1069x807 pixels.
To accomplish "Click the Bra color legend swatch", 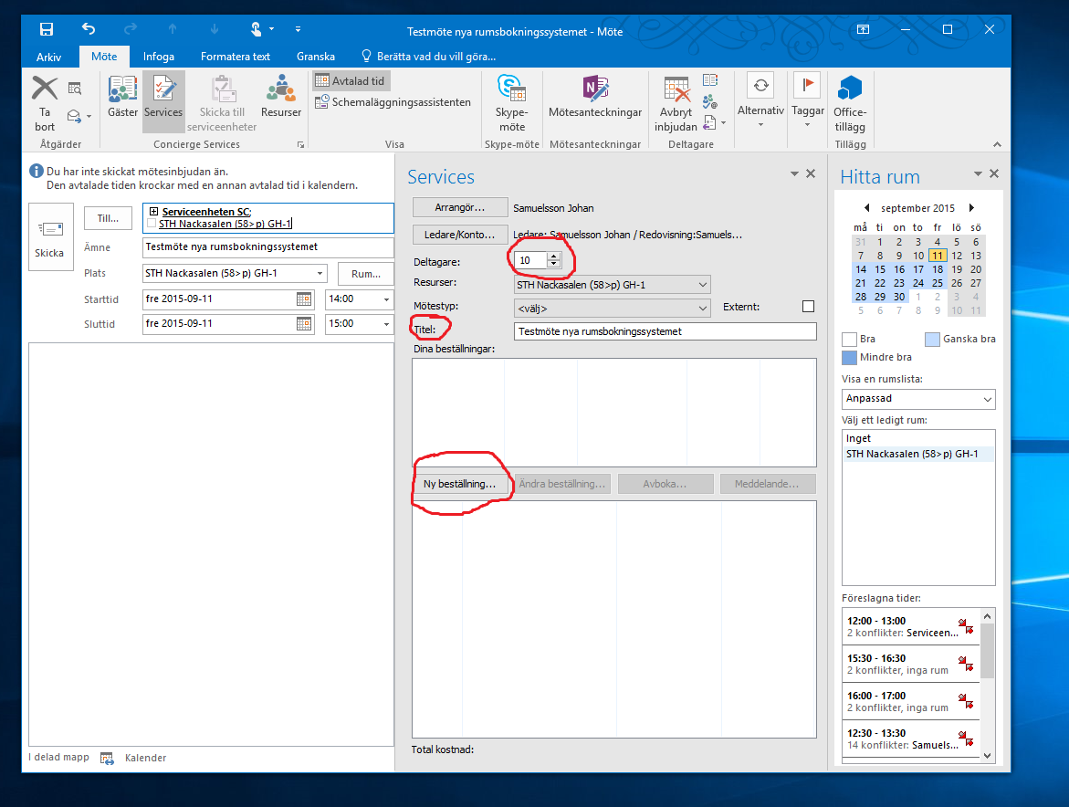I will [850, 340].
